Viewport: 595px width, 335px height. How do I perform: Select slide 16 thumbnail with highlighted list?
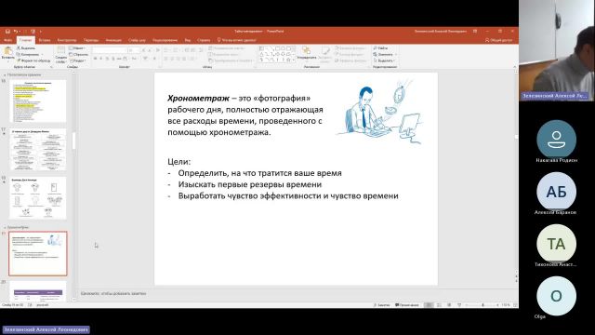(38, 101)
